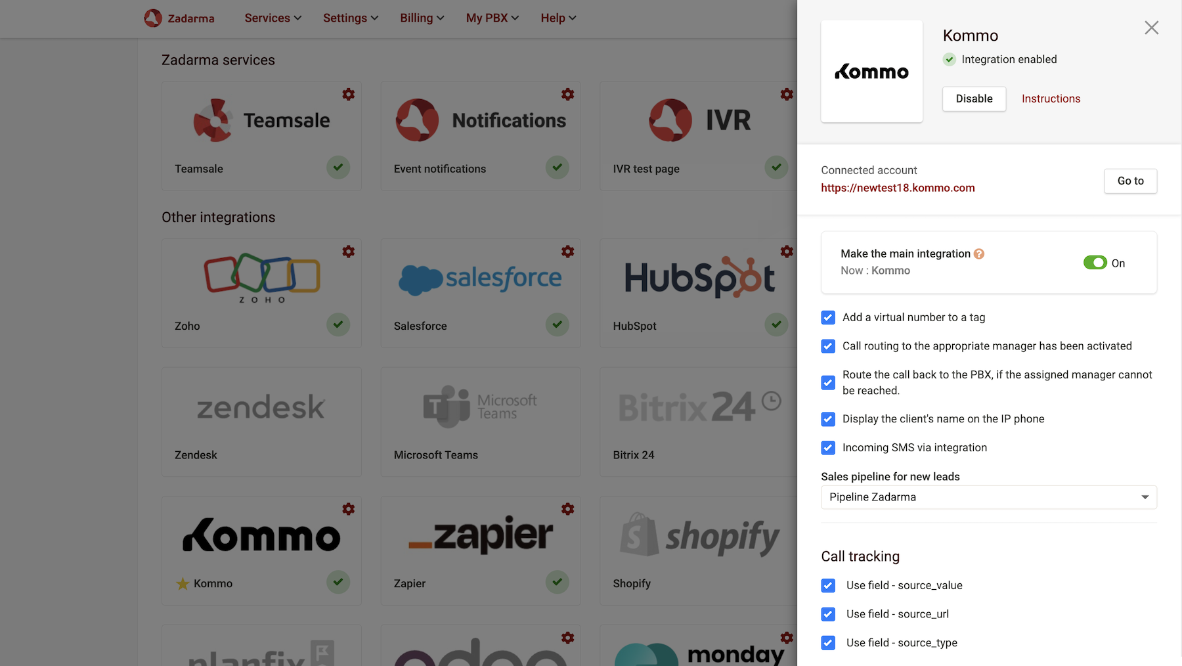Open the Instructions link
The height and width of the screenshot is (666, 1182).
coord(1051,99)
